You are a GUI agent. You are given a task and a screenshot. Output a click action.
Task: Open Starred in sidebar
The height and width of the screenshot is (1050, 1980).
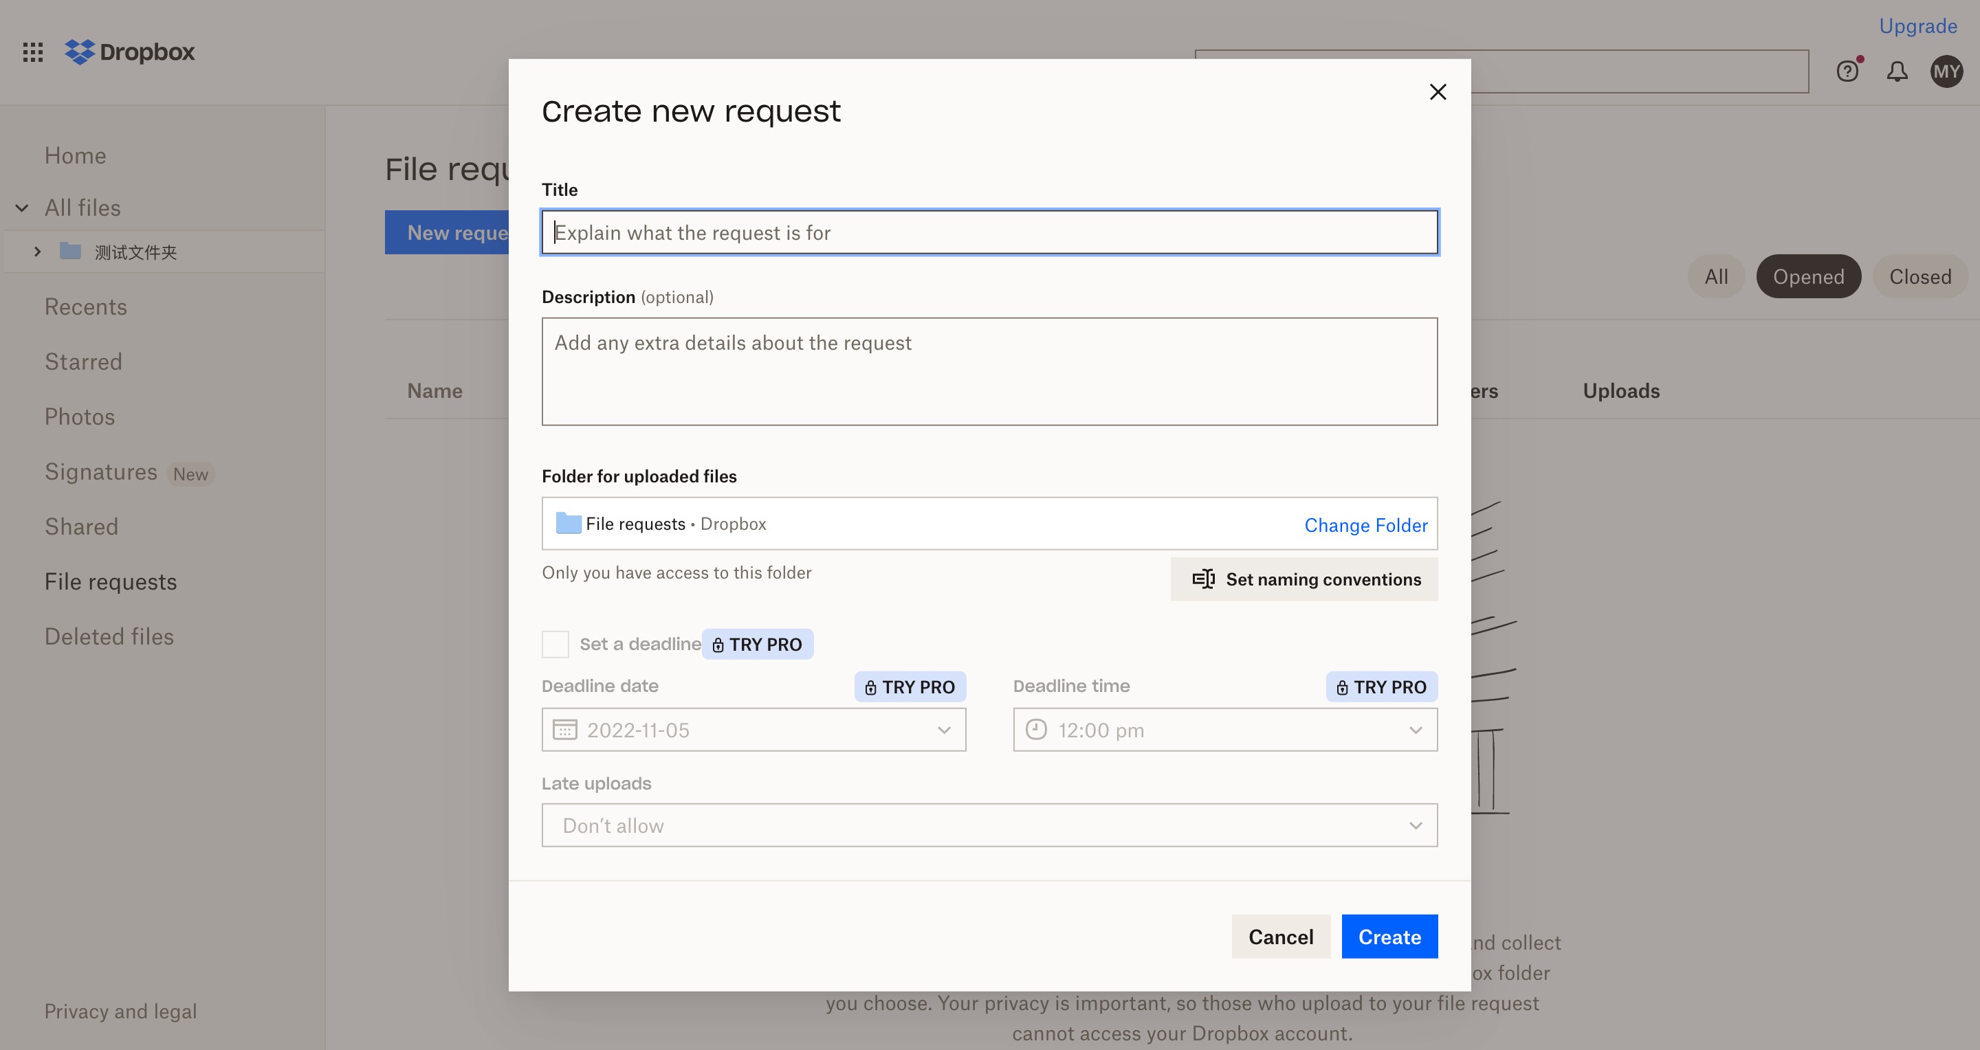coord(83,361)
